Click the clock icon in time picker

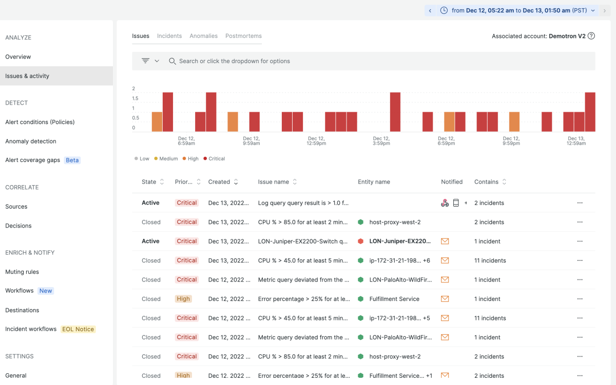444,10
